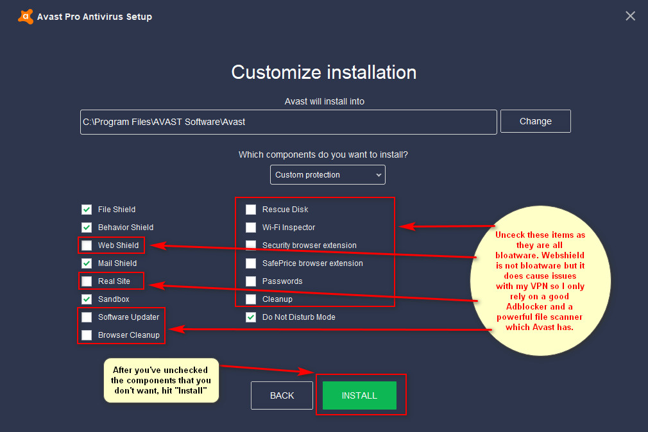Viewport: 648px width, 432px height.
Task: Tick the Cleanup checkbox
Action: tap(251, 299)
